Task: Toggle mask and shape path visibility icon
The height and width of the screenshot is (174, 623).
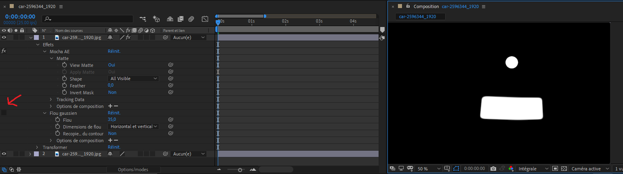Action: click(457, 169)
